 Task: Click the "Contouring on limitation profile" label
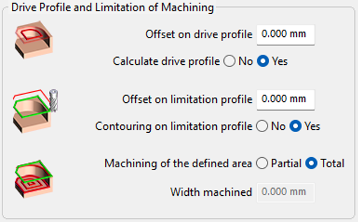pyautogui.click(x=174, y=126)
